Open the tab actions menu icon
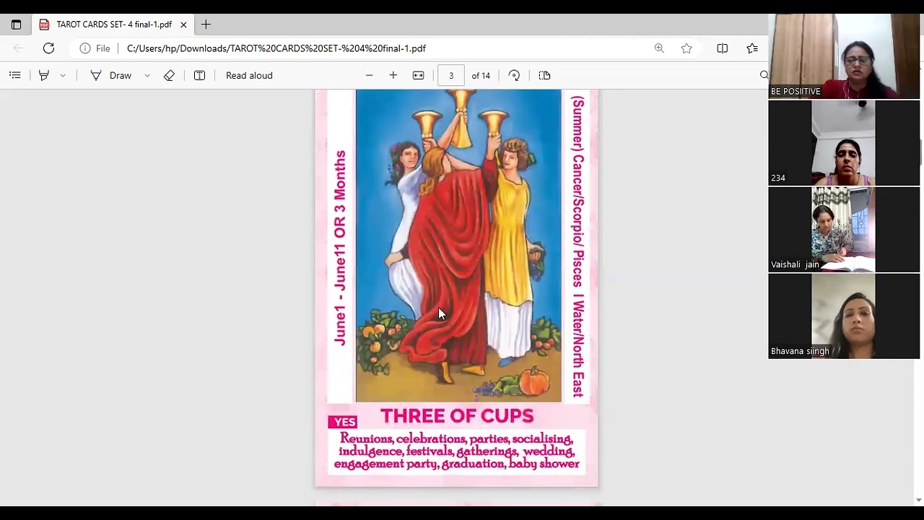This screenshot has width=924, height=520. [x=16, y=25]
